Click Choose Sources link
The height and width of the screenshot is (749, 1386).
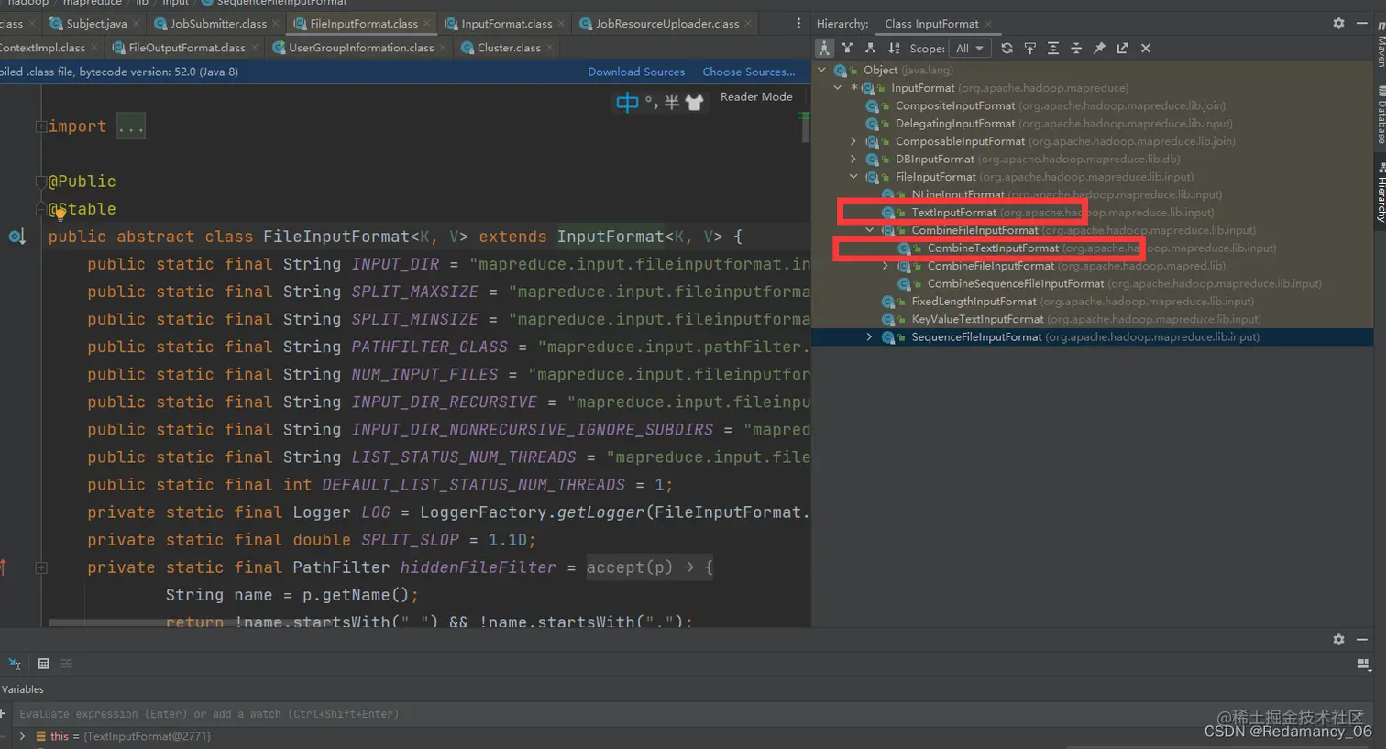point(749,72)
